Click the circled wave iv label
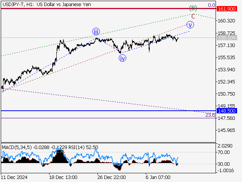This screenshot has height=182, width=242. tap(123, 58)
